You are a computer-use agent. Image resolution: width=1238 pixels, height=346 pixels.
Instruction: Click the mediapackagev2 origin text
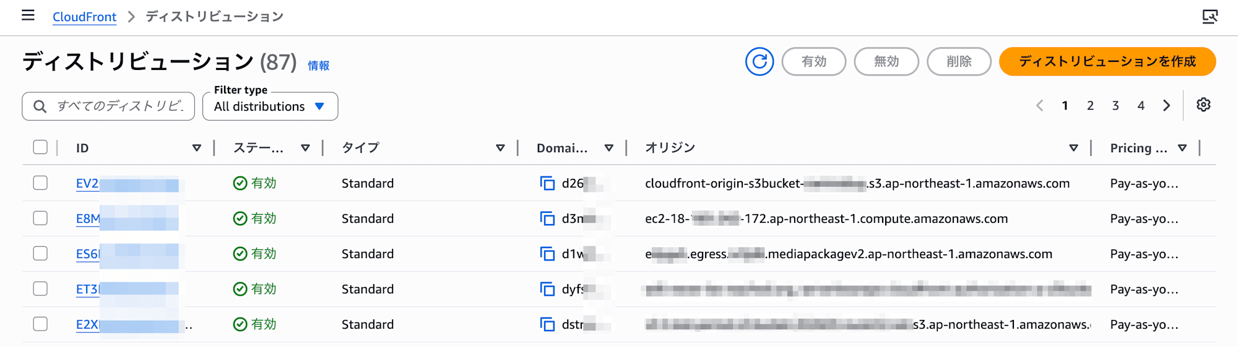tap(849, 254)
